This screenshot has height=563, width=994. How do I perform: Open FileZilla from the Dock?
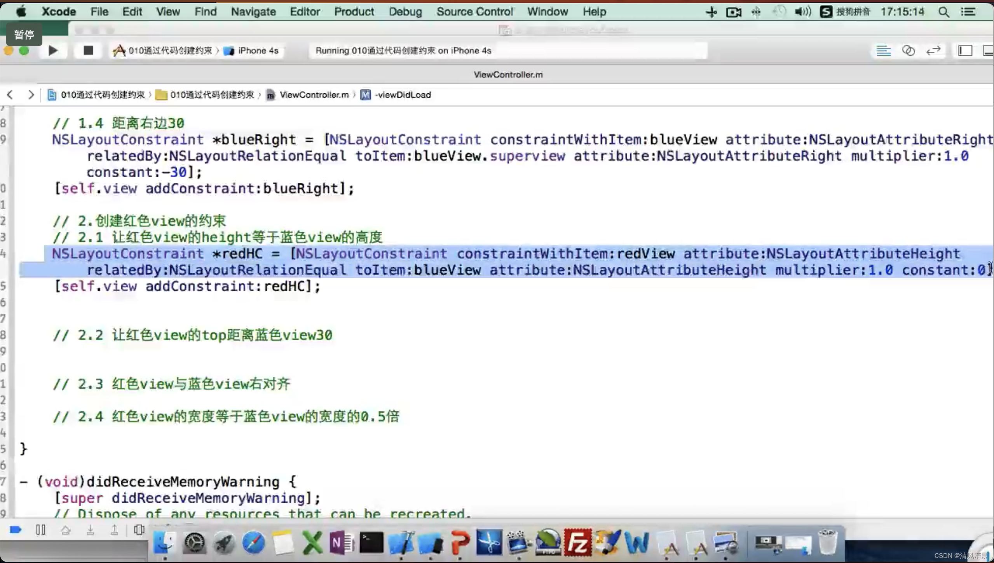click(x=577, y=542)
